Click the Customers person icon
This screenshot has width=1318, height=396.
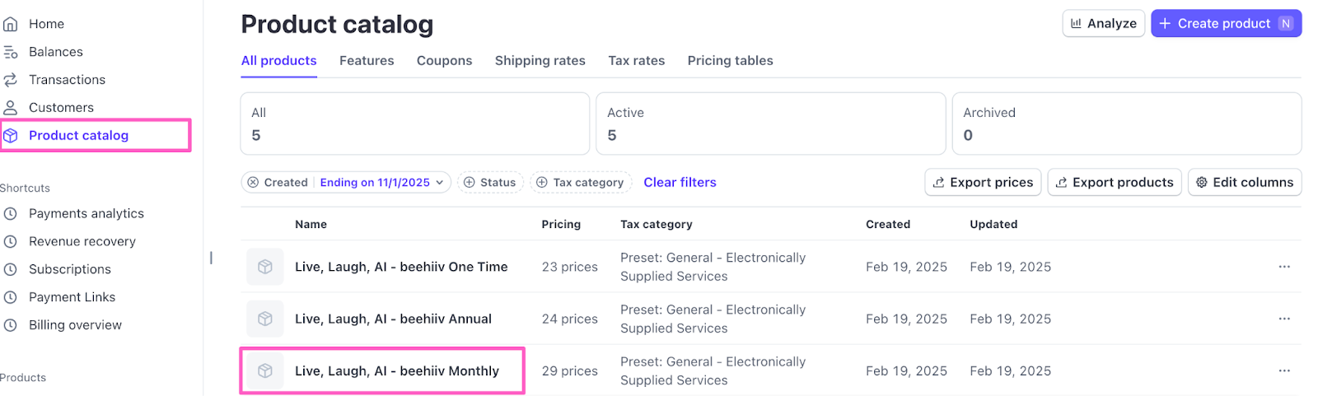(x=11, y=108)
